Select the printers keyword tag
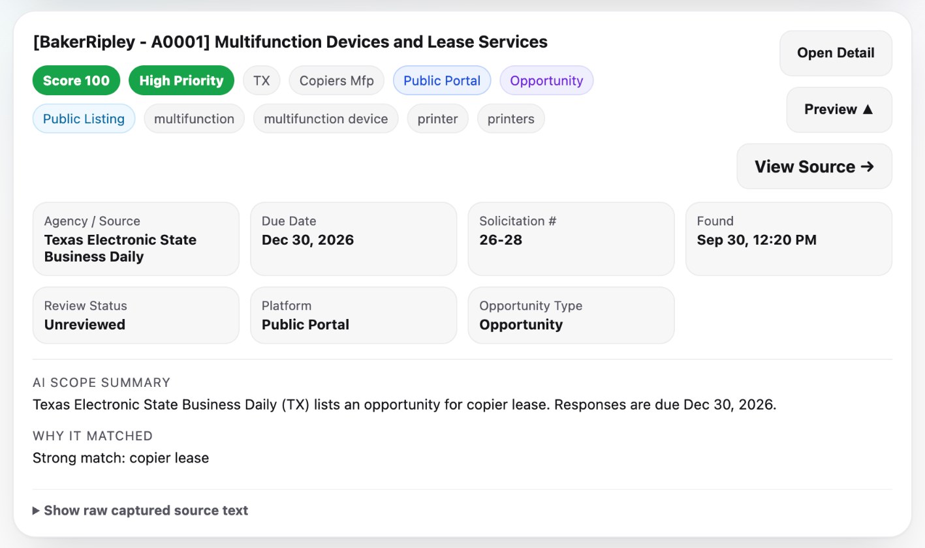Viewport: 925px width, 548px height. pos(511,119)
